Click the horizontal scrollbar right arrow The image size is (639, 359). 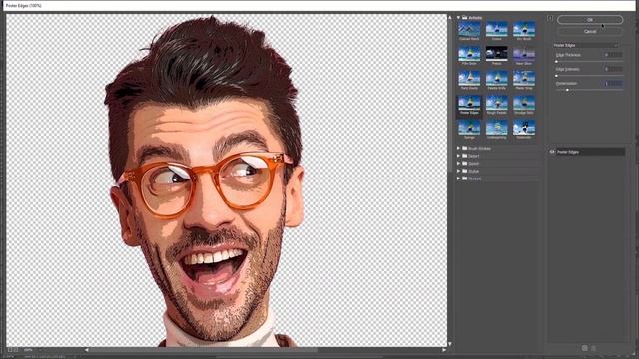(444, 350)
